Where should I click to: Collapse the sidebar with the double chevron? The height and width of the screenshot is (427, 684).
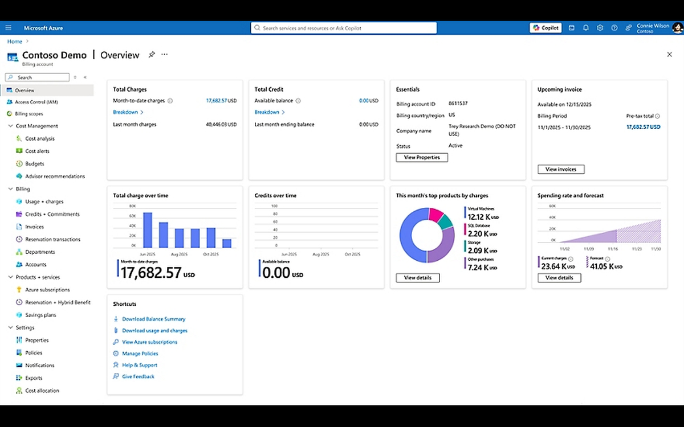coord(85,77)
